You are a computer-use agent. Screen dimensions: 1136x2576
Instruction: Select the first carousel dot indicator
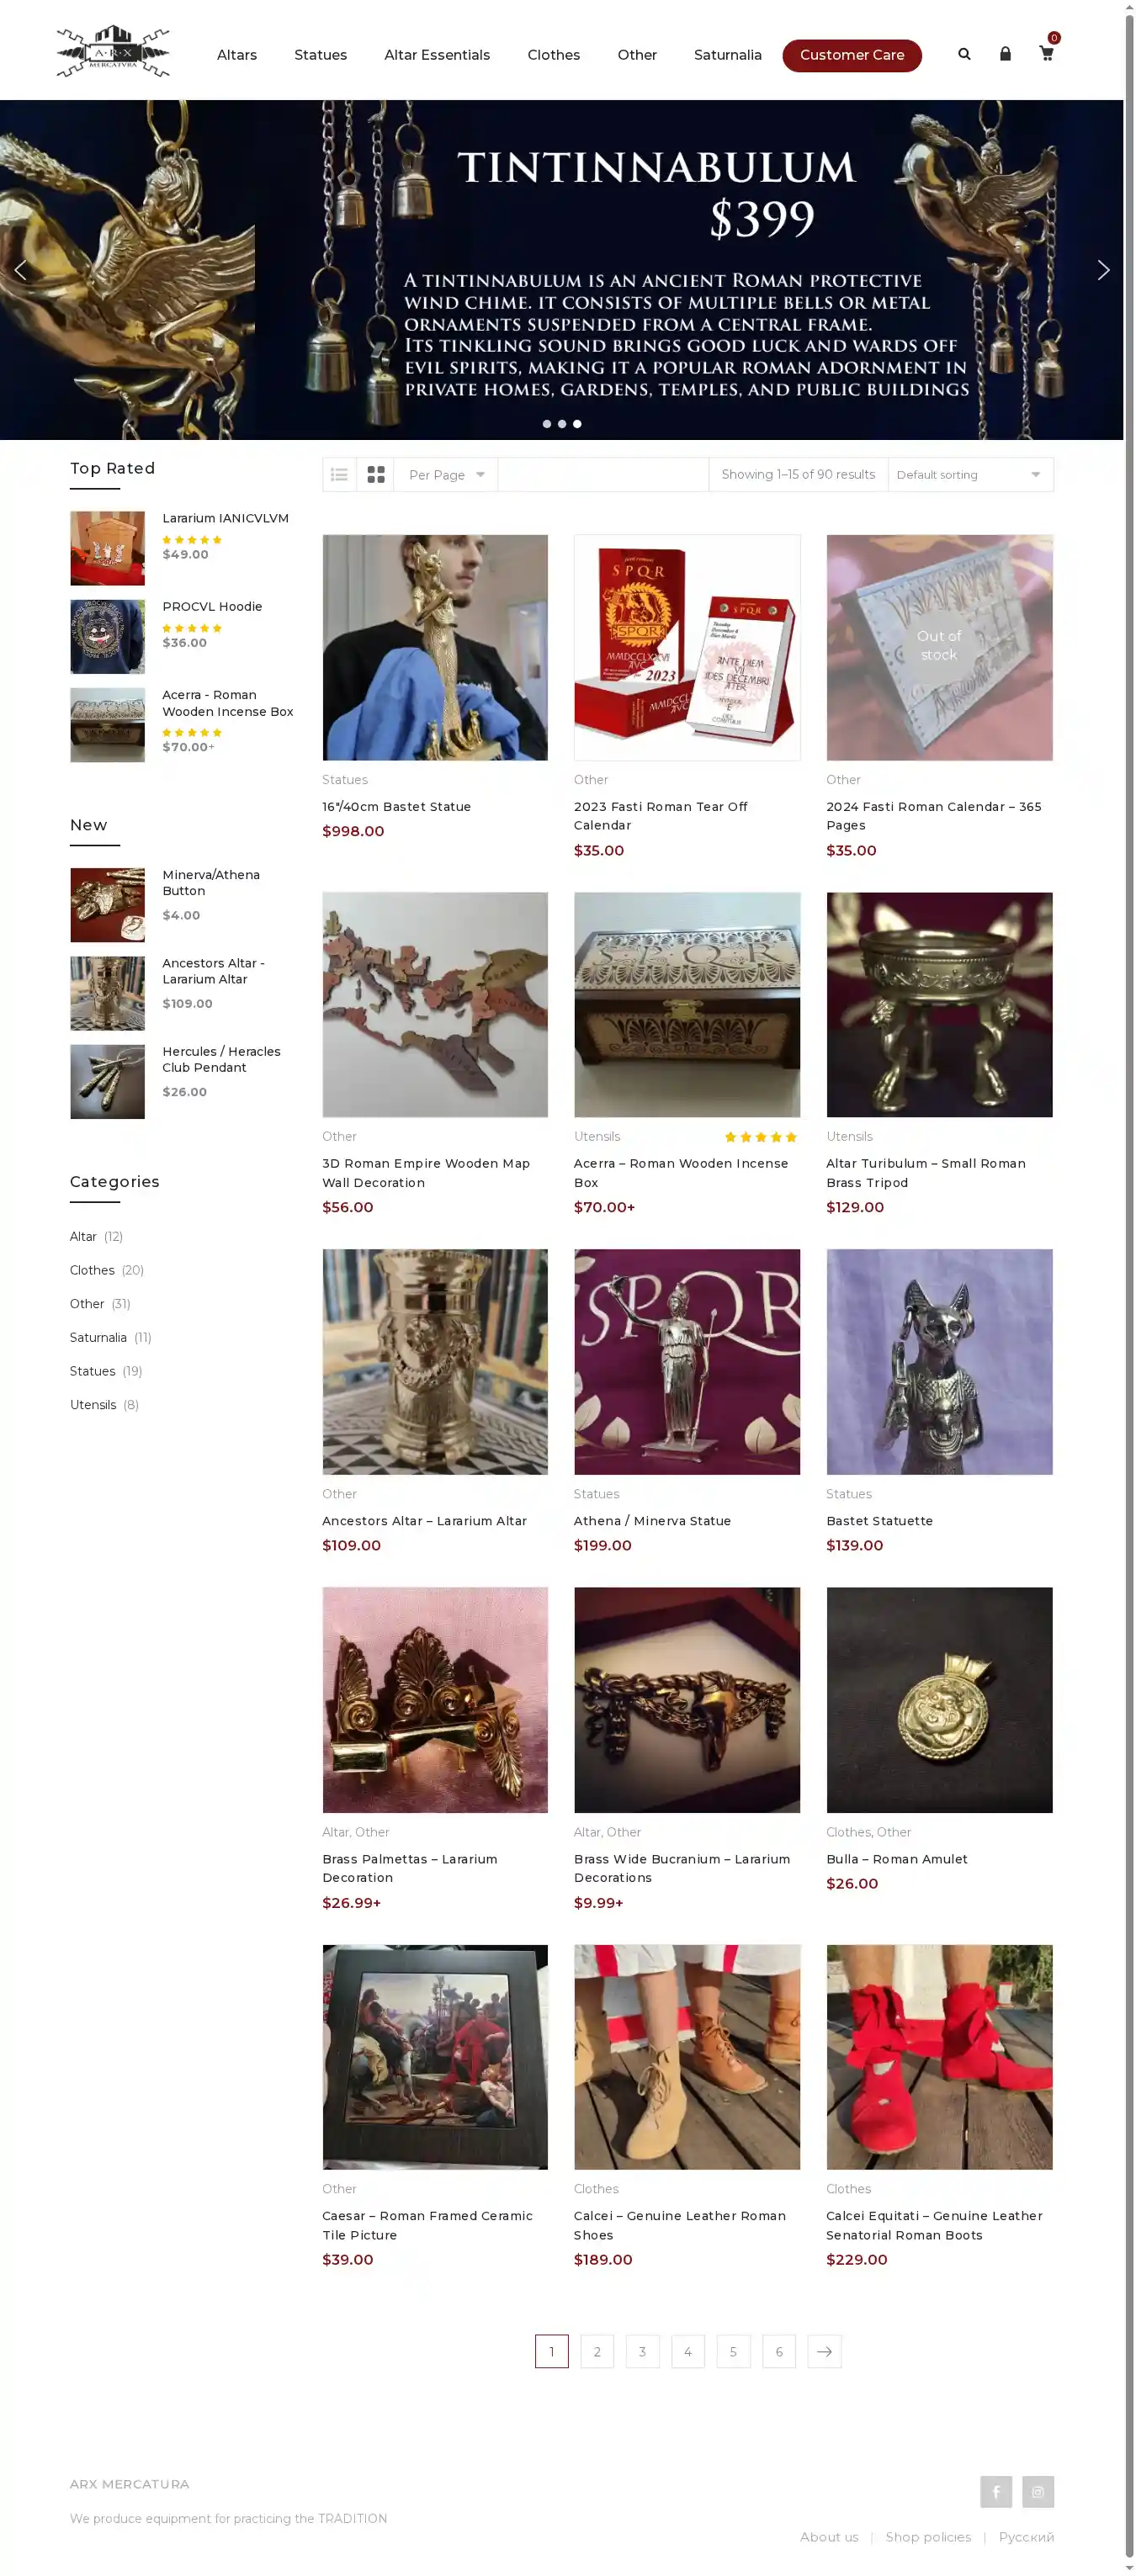point(547,424)
